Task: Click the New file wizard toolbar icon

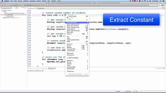Action: click(2, 5)
